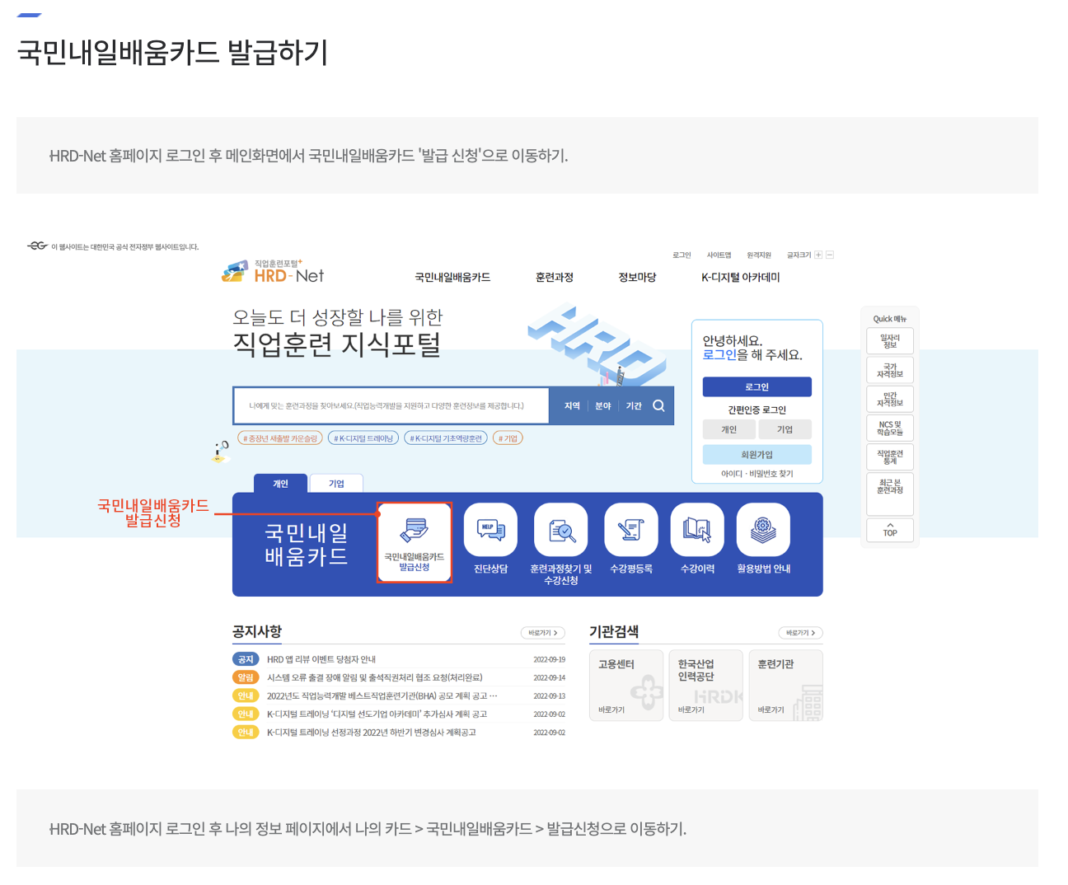
Task: Open the 지역 filter in search bar
Action: [x=572, y=405]
